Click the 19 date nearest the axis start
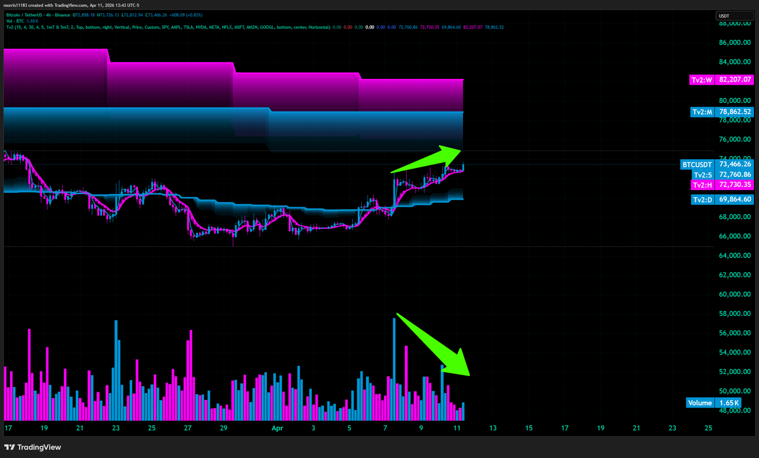The width and height of the screenshot is (759, 458). click(x=44, y=428)
